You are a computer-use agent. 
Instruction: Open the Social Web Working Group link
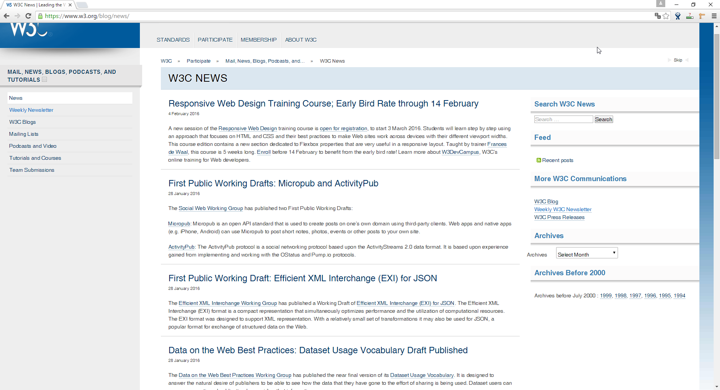pos(211,208)
